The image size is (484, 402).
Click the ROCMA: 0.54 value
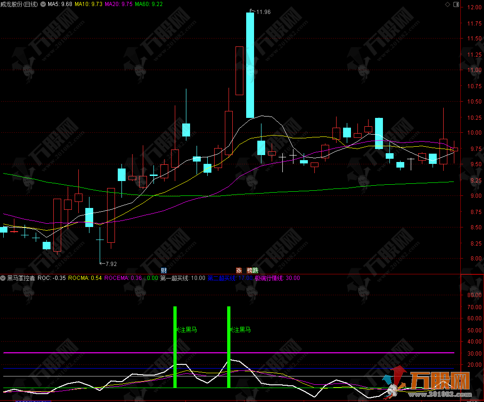click(85, 278)
